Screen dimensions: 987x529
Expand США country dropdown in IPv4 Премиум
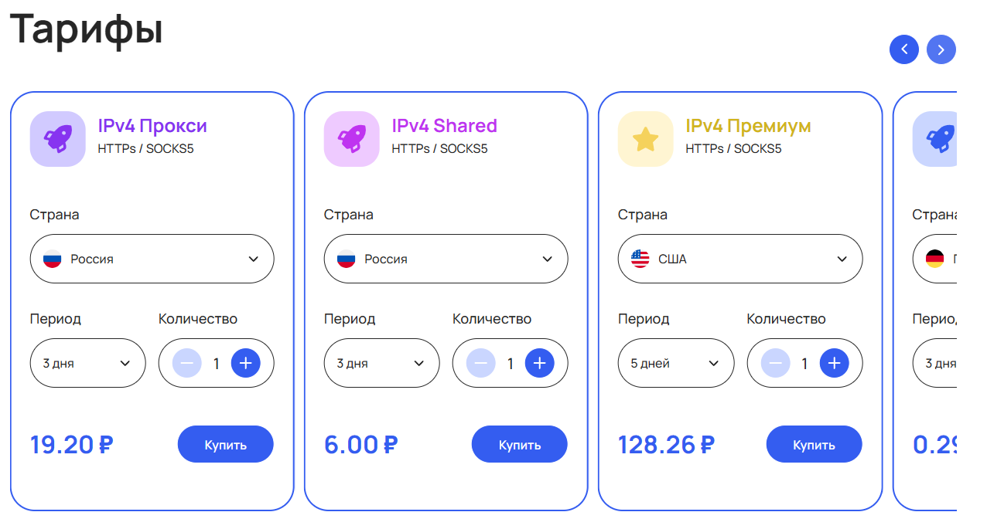pyautogui.click(x=739, y=259)
